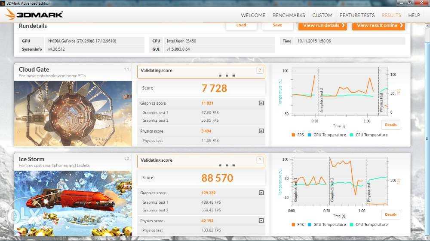Viewport: 430px width, 241px height.
Task: Click the Ice Storm performance chart
Action: pyautogui.click(x=340, y=181)
